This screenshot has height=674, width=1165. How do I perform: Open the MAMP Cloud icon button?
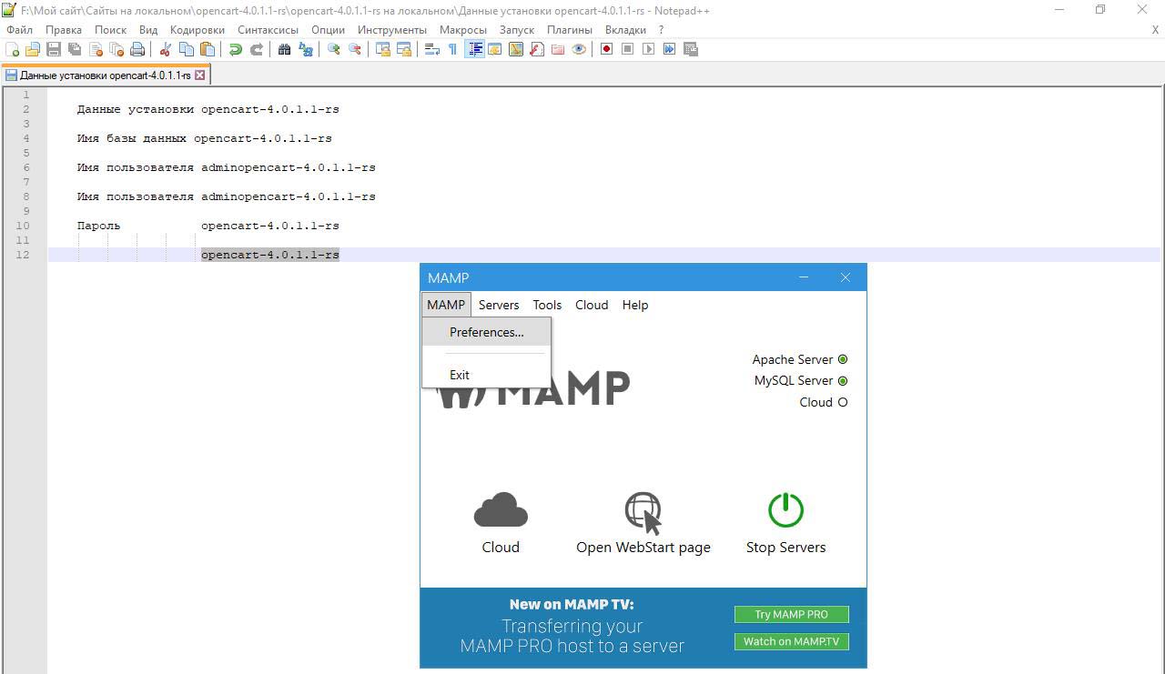pyautogui.click(x=501, y=512)
